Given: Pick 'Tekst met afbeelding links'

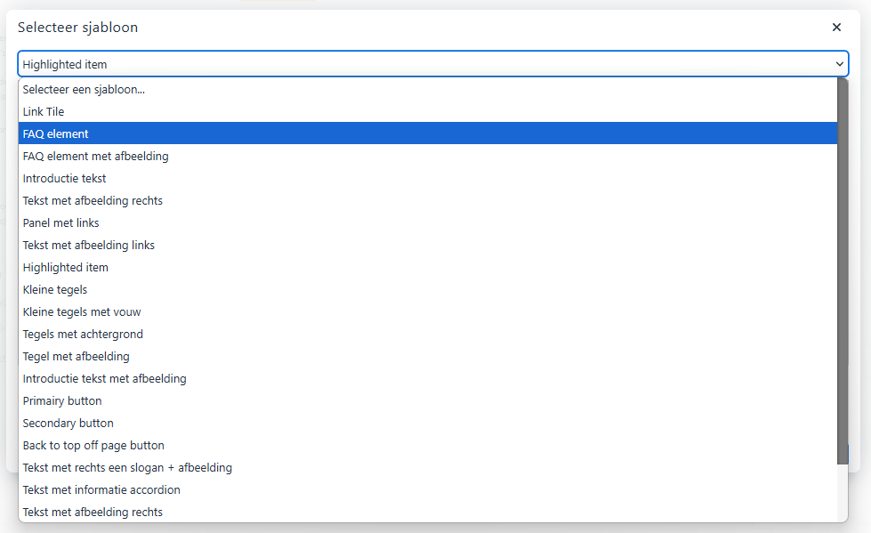Looking at the screenshot, I should point(89,245).
